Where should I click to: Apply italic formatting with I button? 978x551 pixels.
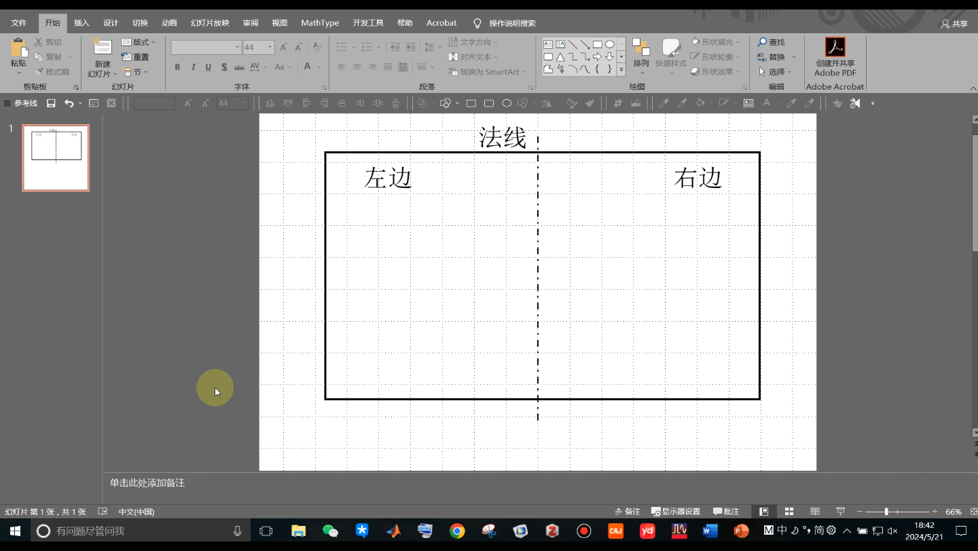pos(193,67)
